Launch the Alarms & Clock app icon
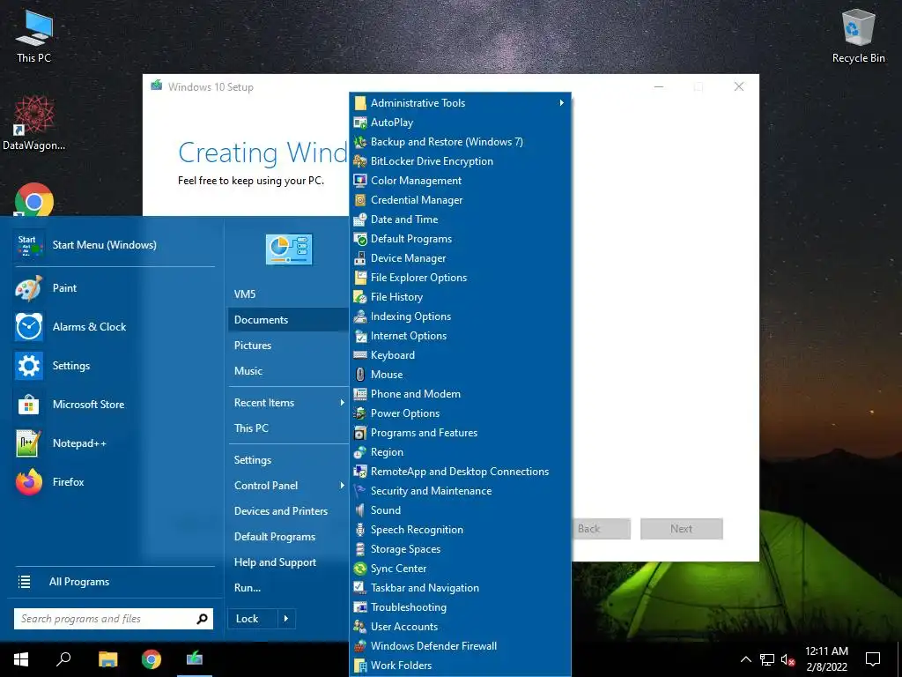Screen dimensions: 902x677 pos(29,327)
